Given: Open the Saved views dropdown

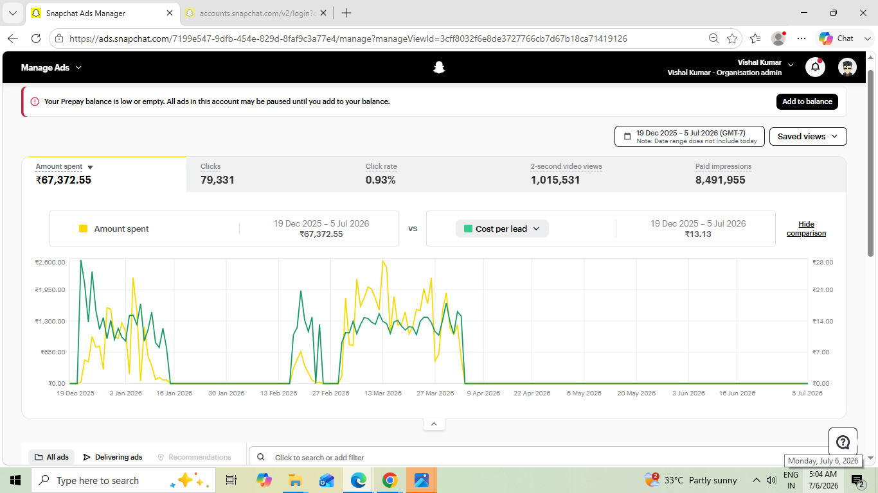Looking at the screenshot, I should (x=808, y=136).
